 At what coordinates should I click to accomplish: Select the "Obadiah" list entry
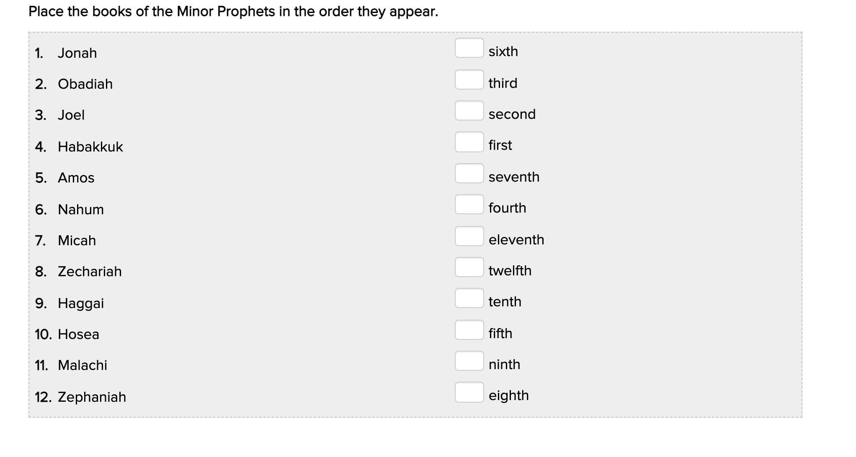tap(85, 84)
